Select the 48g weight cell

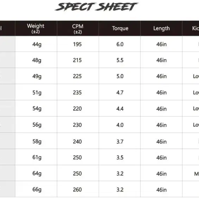(x=37, y=60)
